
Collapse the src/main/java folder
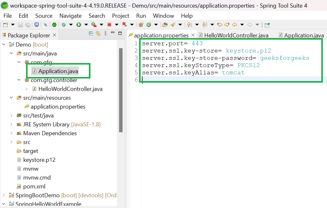(x=11, y=53)
